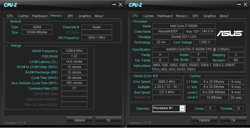Click Validate in the CPU window
Image resolution: width=250 pixels, height=128 pixels.
[x=204, y=120]
